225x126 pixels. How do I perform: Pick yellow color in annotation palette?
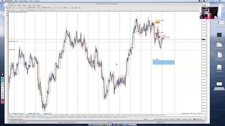[x=3, y=99]
